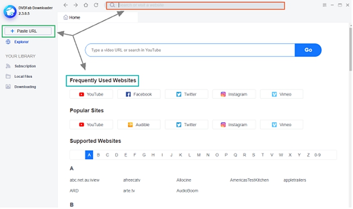Click the home navigation icon

pos(86,5)
